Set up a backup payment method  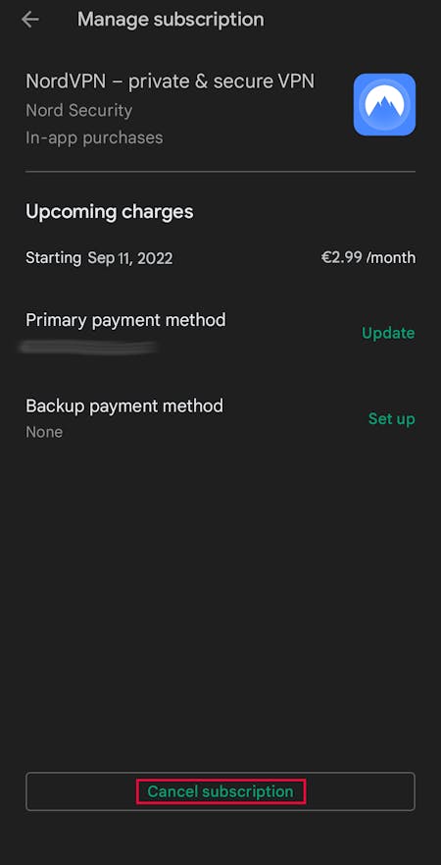tap(391, 418)
